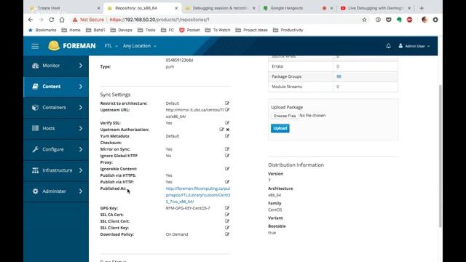466x262 pixels.
Task: Go back in browser history
Action: [31, 20]
